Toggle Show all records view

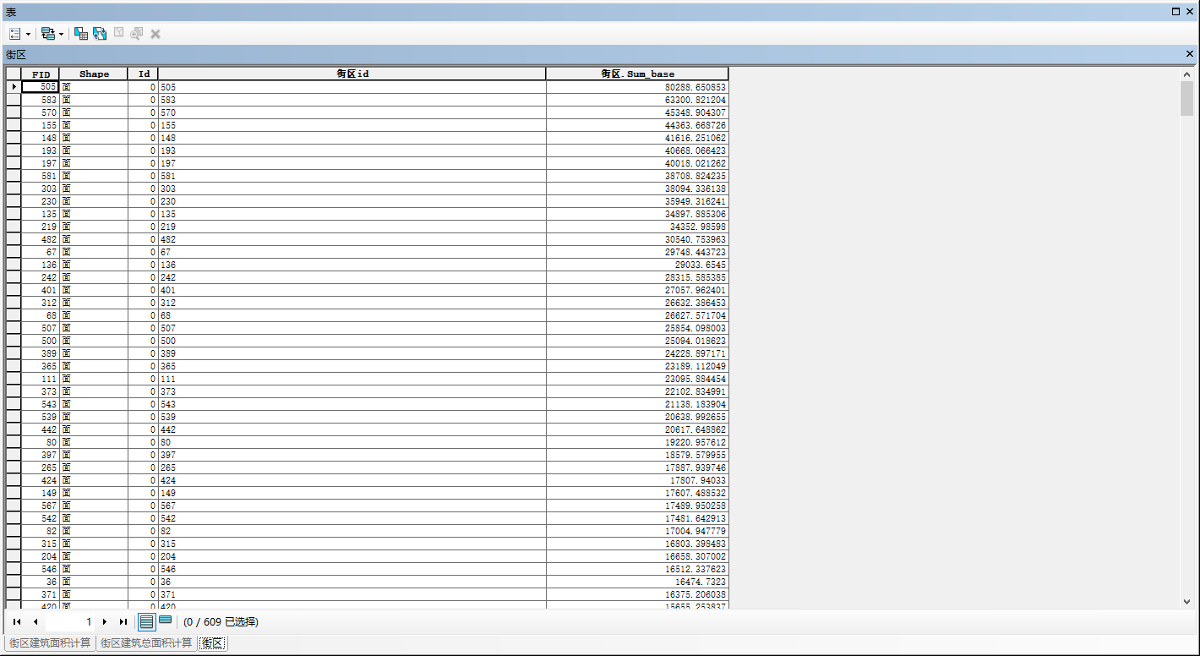coord(146,622)
